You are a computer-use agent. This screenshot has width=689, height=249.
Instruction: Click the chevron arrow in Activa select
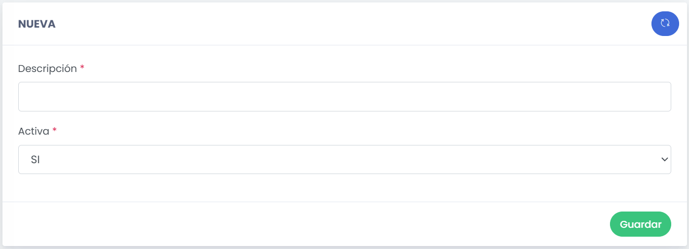tap(664, 159)
